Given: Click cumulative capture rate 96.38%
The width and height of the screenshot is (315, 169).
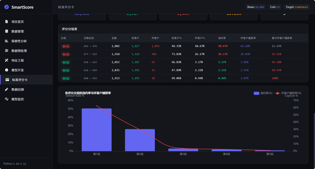Looking at the screenshot, I should point(276,62).
